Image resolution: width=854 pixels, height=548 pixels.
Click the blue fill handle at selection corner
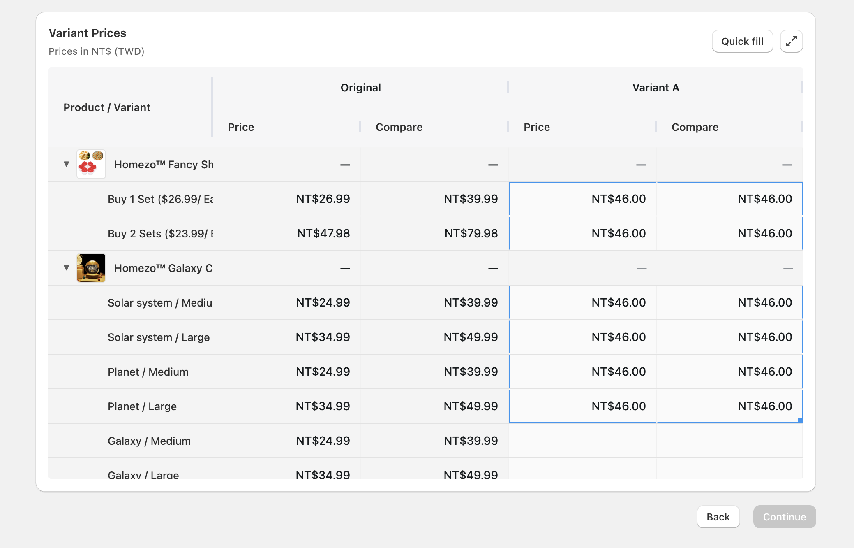click(x=800, y=420)
